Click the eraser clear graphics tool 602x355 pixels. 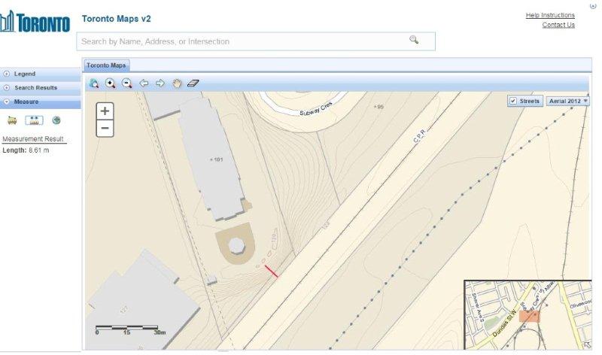tap(193, 83)
